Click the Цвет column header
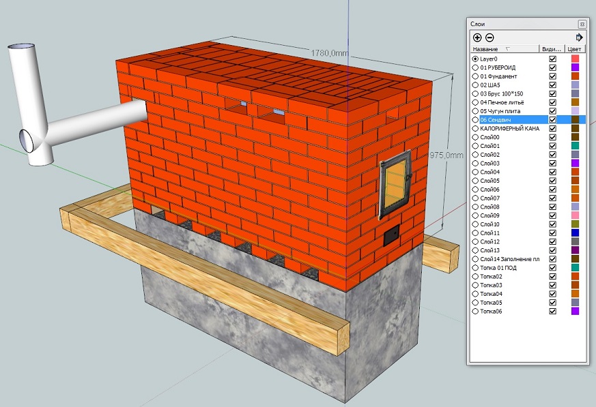Viewport: 596px width, 407px height. pyautogui.click(x=575, y=49)
